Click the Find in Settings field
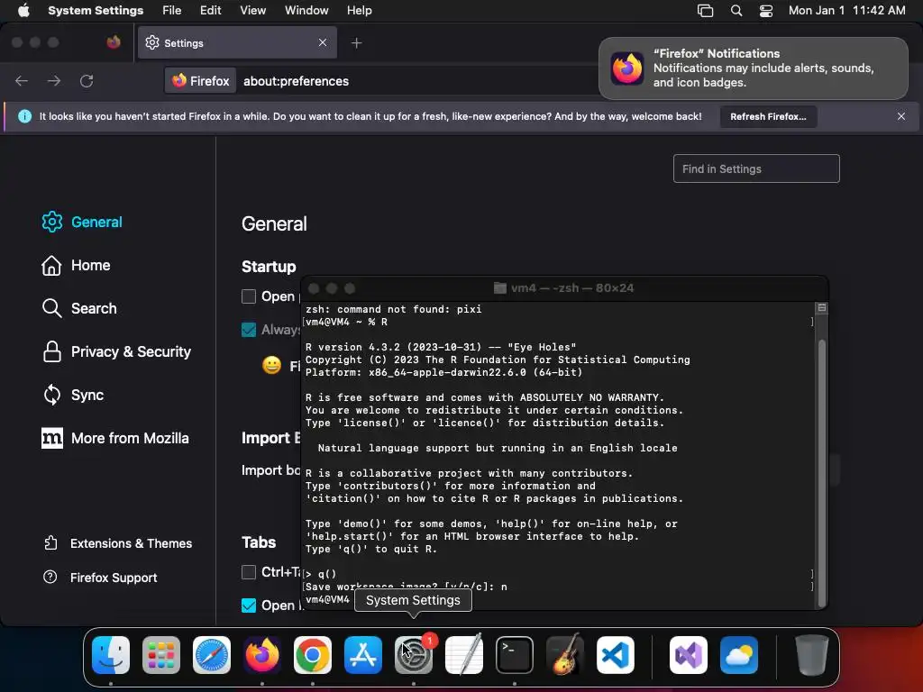Viewport: 923px width, 692px height. 756,168
